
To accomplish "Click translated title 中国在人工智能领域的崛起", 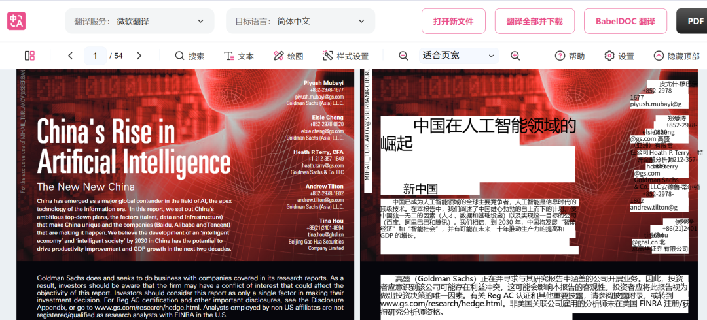I will 479,134.
